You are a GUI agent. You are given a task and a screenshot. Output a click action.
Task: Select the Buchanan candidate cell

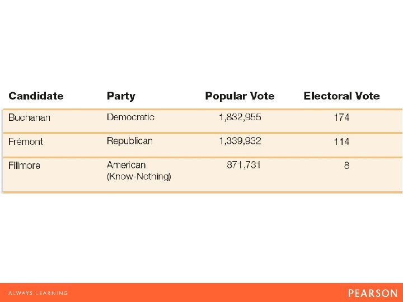coord(29,117)
